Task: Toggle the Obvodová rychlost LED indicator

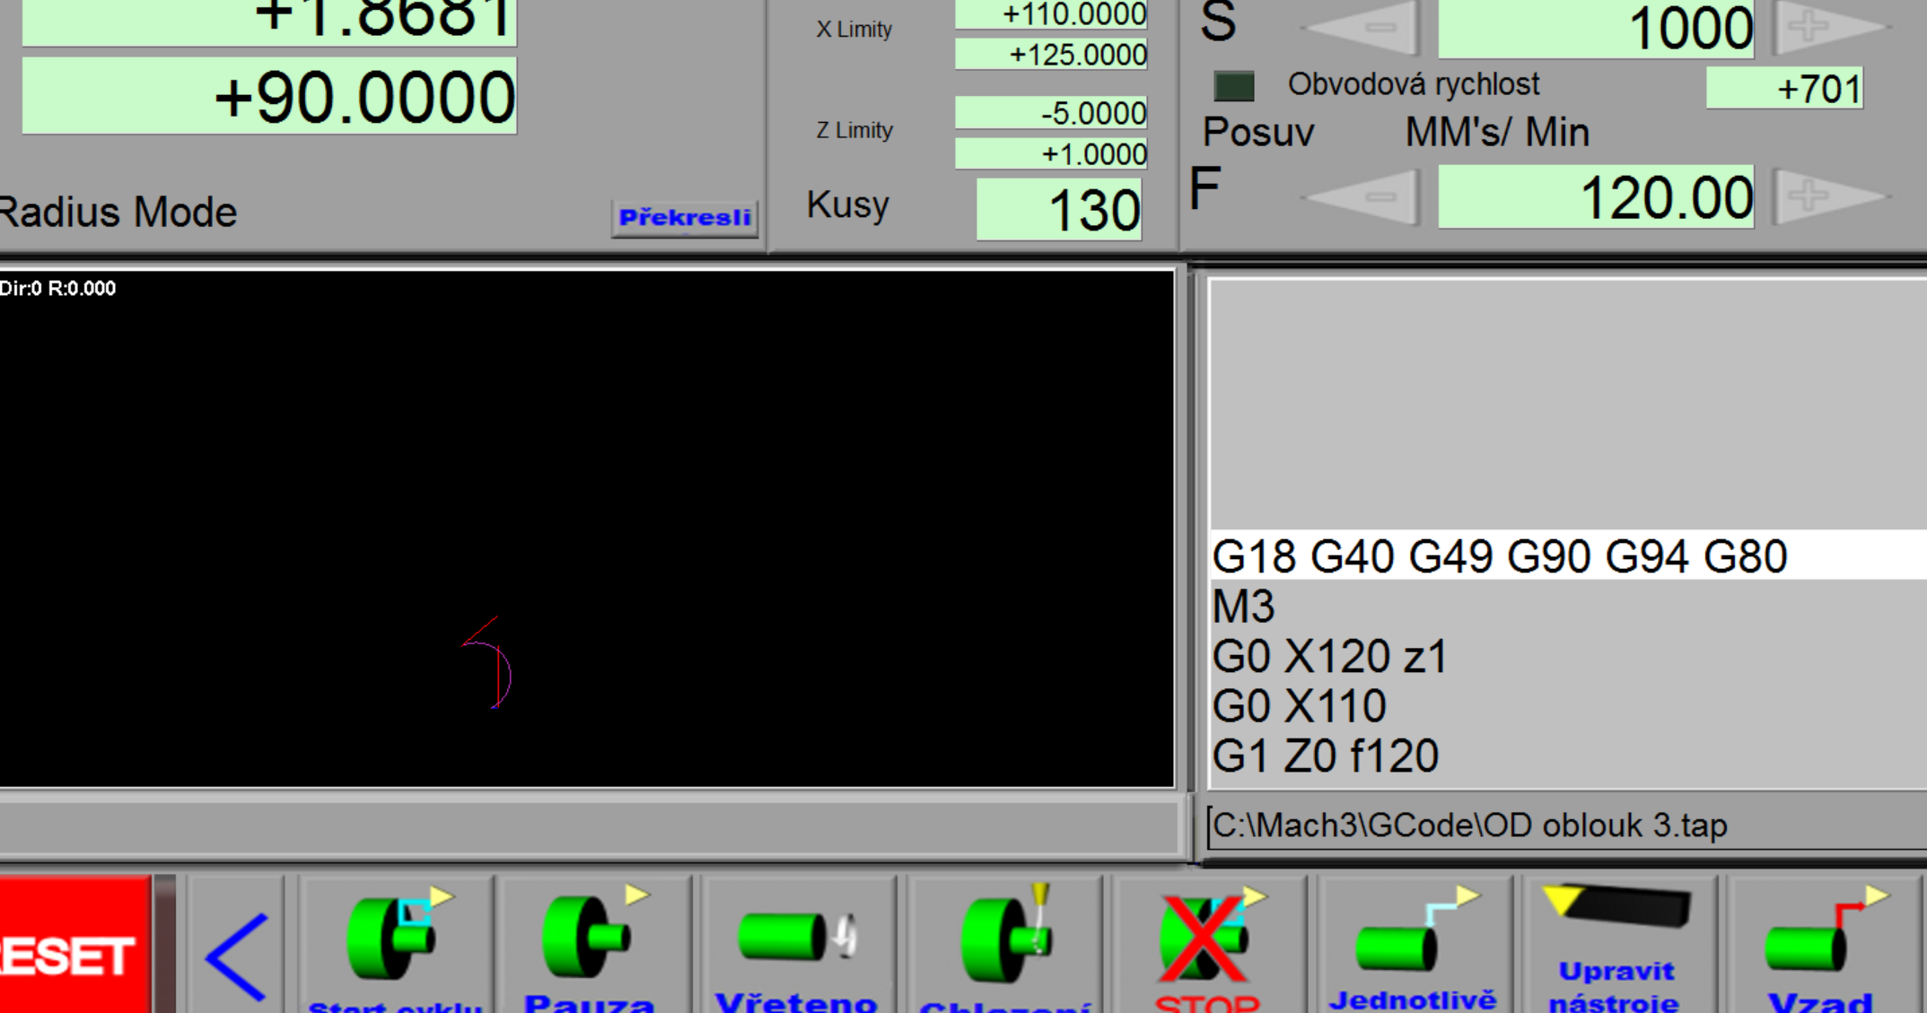Action: [1233, 86]
